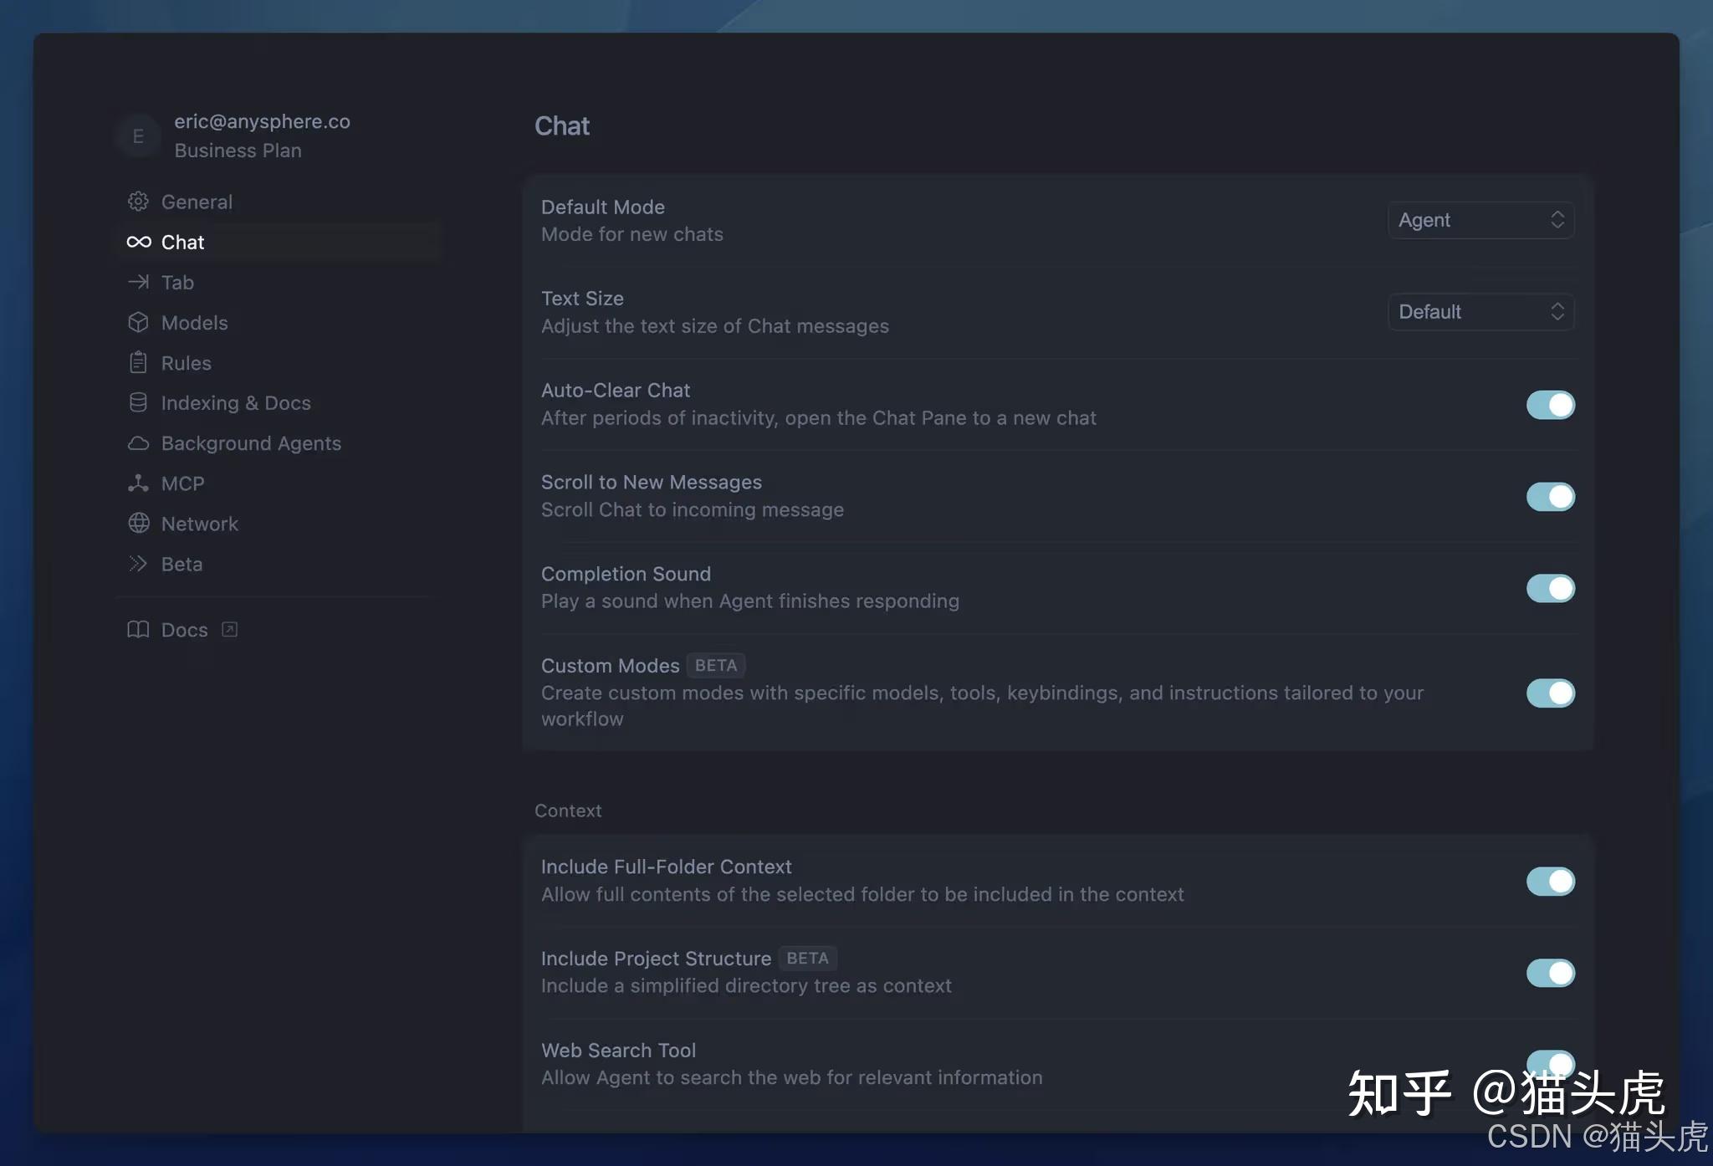Expand the Beta section chevron
Screen dimensions: 1713x1166
tap(139, 564)
